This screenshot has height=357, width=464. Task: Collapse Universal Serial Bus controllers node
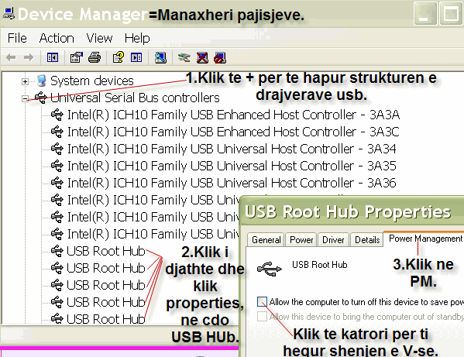[x=25, y=99]
